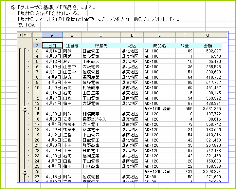The width and height of the screenshot is (236, 189).
Task: Click total amount 3,298,874
Action: (x=208, y=171)
